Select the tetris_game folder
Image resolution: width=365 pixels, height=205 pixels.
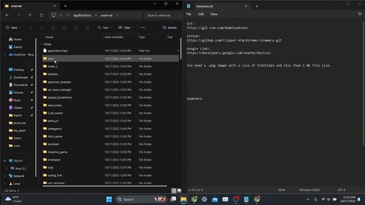[111, 137]
